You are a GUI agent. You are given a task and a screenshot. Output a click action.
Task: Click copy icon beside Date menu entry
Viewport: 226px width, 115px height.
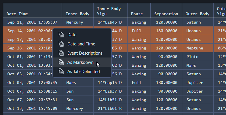coord(61,35)
